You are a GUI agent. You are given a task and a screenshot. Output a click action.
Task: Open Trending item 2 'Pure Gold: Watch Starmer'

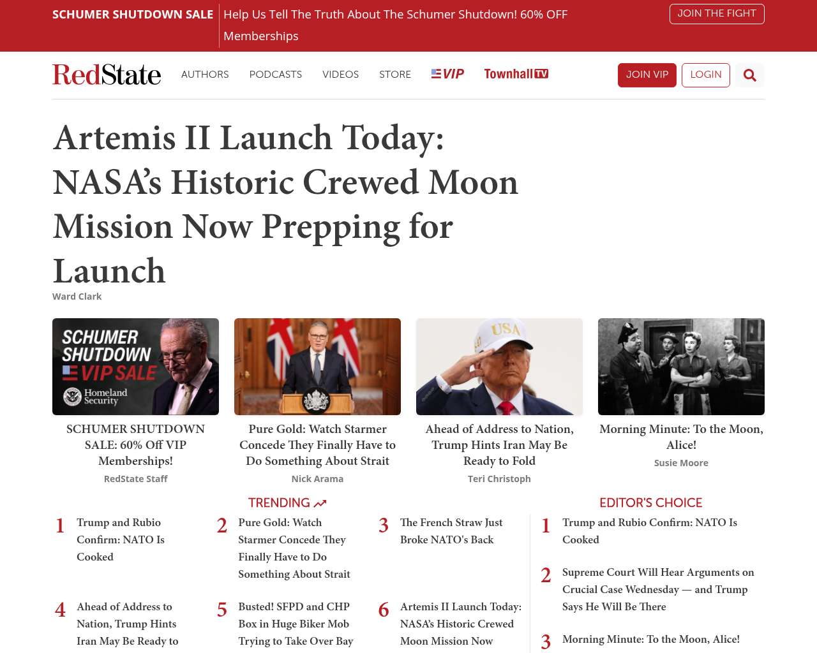[294, 548]
